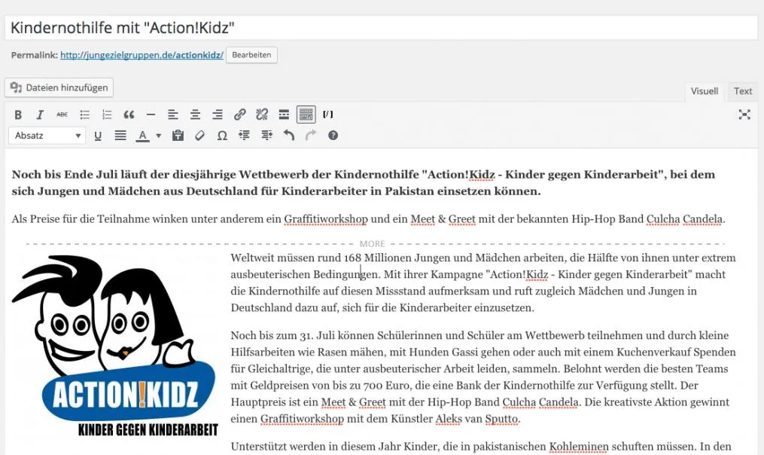Click the word 'Kohleminen' in the last line
Screen dimensions: 764x455
click(579, 447)
